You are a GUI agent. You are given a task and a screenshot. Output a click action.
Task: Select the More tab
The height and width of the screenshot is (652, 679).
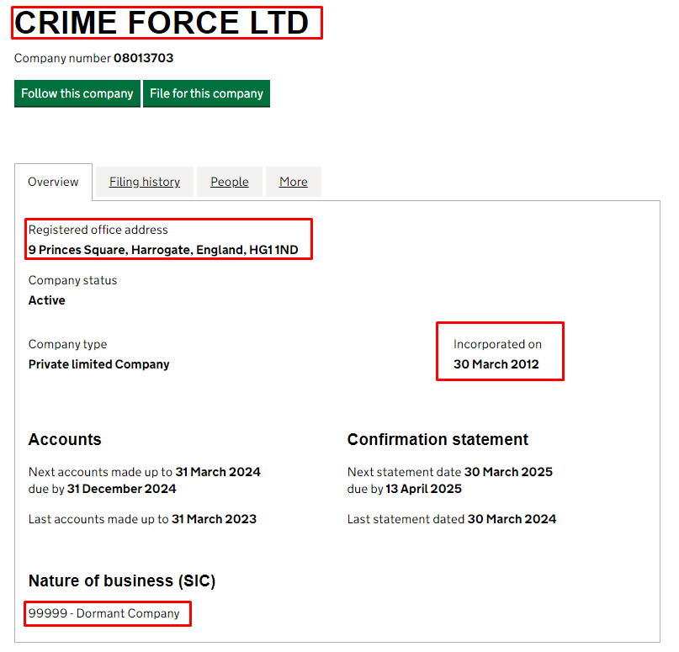tap(294, 182)
